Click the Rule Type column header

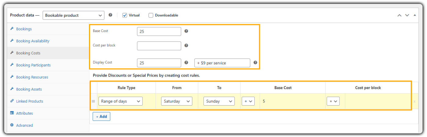coord(126,88)
